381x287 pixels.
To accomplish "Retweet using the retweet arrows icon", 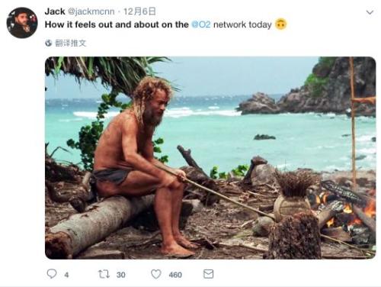I will point(104,274).
